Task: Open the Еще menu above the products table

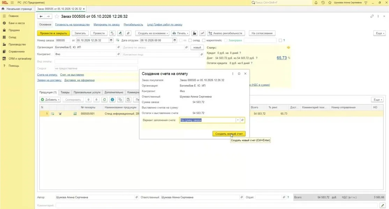Action: 377,100
